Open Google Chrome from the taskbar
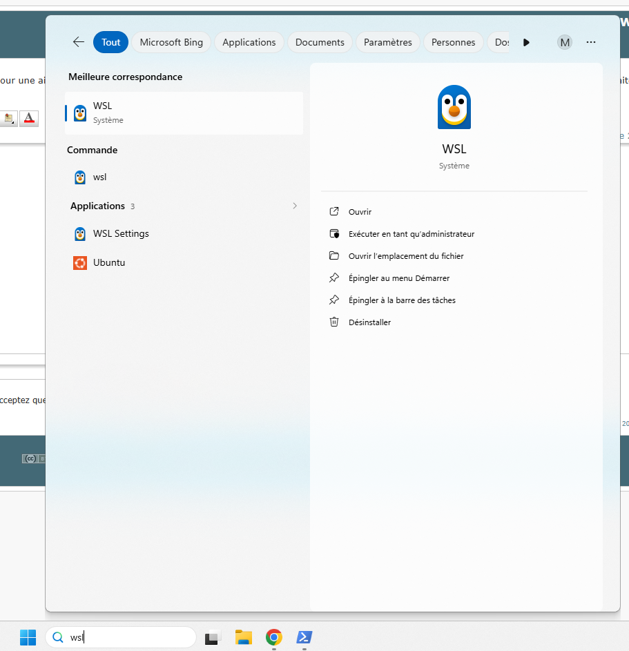 (274, 637)
